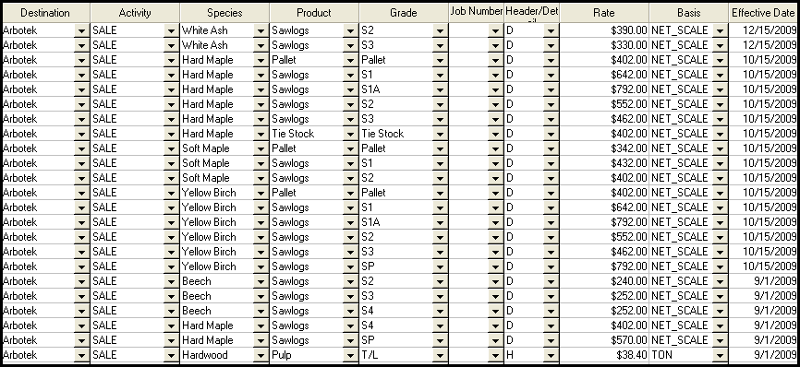Open Grade dropdown for Yellow Birch SP row
This screenshot has height=367, width=800.
coord(440,266)
